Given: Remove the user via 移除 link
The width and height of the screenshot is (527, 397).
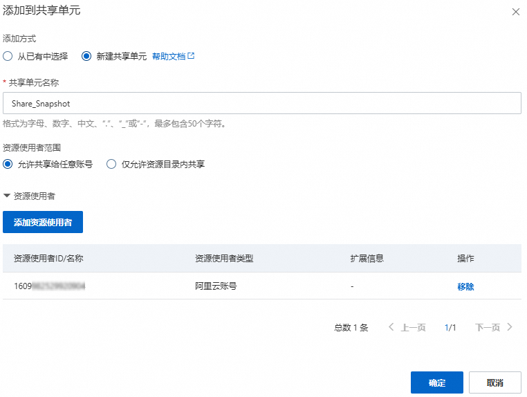Looking at the screenshot, I should [465, 286].
